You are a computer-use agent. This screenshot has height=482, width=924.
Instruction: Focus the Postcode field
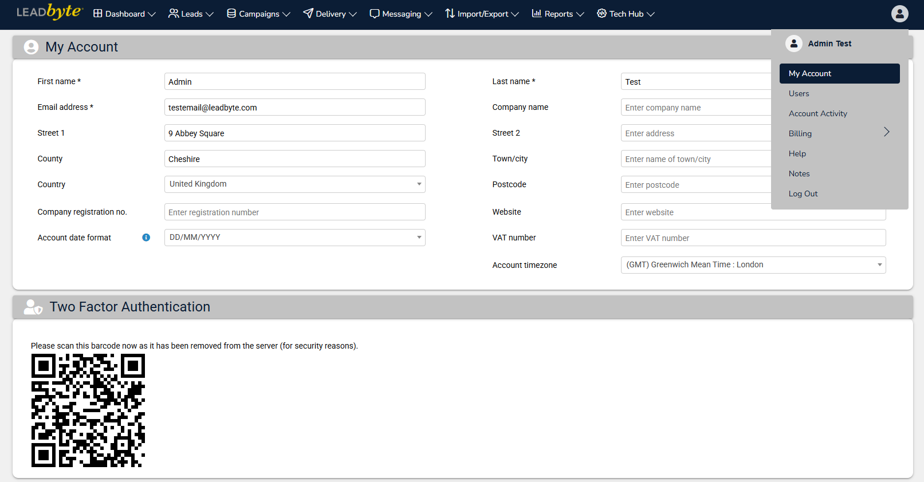[x=696, y=184]
